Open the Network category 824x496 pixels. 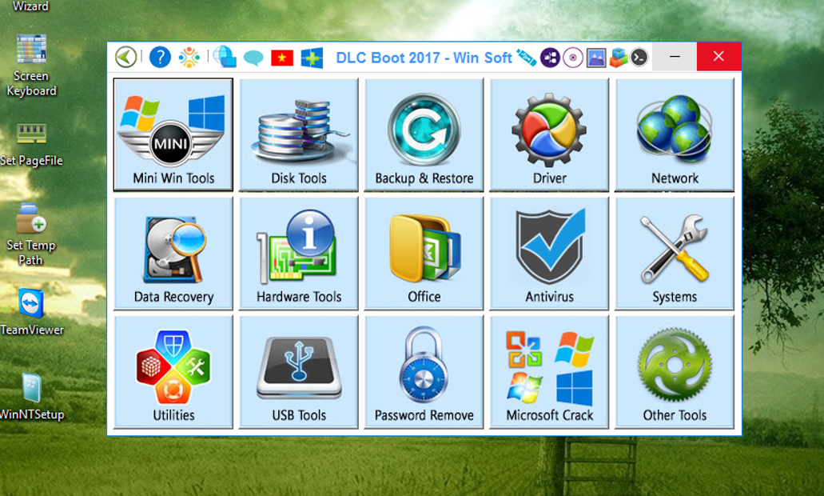[675, 134]
